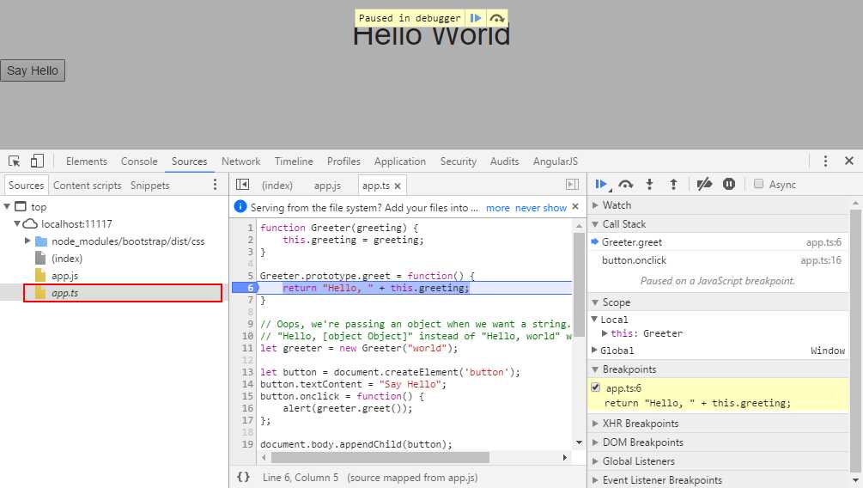Select the Content scripts navigator tab
Screen dimensions: 863x488
tap(87, 186)
